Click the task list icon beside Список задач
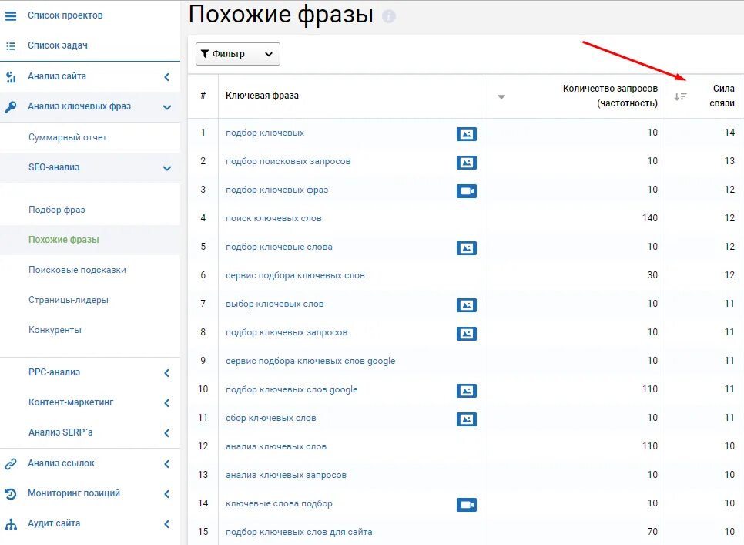The height and width of the screenshot is (545, 744). 11,46
